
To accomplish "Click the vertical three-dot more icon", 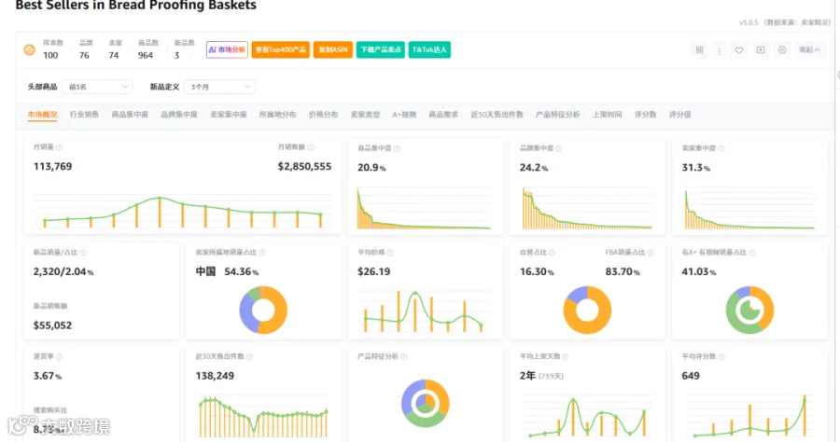I will click(x=719, y=50).
